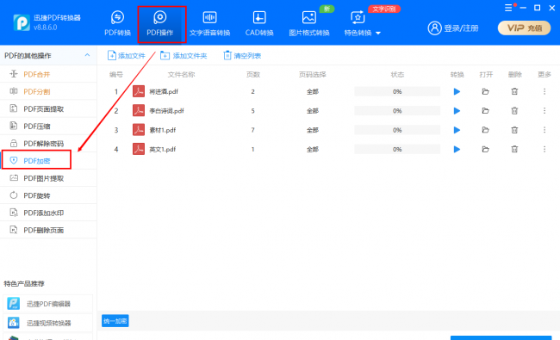This screenshot has height=340, width=560.
Task: Click the 统一加密 button
Action: click(115, 321)
